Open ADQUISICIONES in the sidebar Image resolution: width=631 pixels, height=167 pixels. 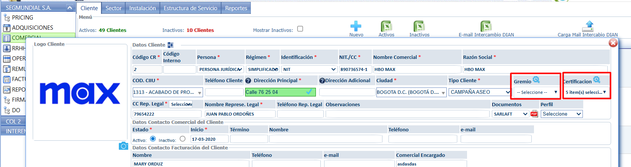pyautogui.click(x=32, y=28)
